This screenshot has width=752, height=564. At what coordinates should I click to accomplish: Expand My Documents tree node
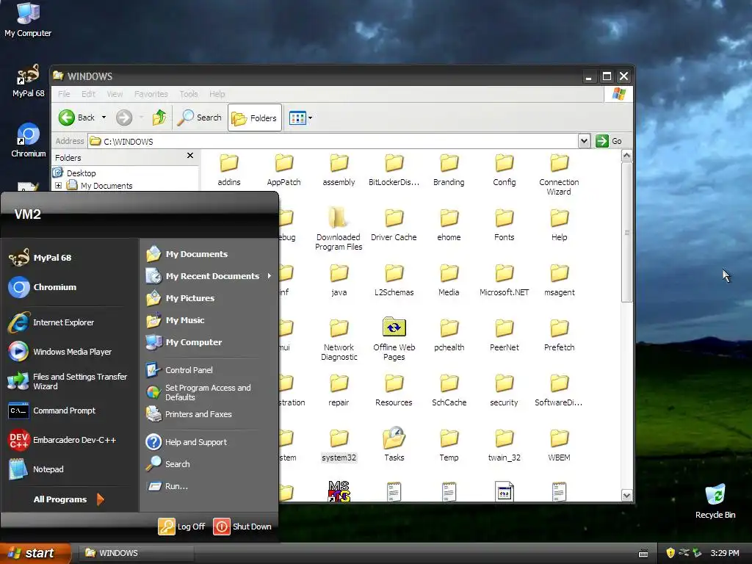59,186
